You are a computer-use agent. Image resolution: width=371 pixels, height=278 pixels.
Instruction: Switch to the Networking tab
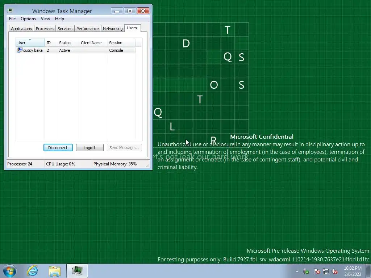pyautogui.click(x=113, y=29)
